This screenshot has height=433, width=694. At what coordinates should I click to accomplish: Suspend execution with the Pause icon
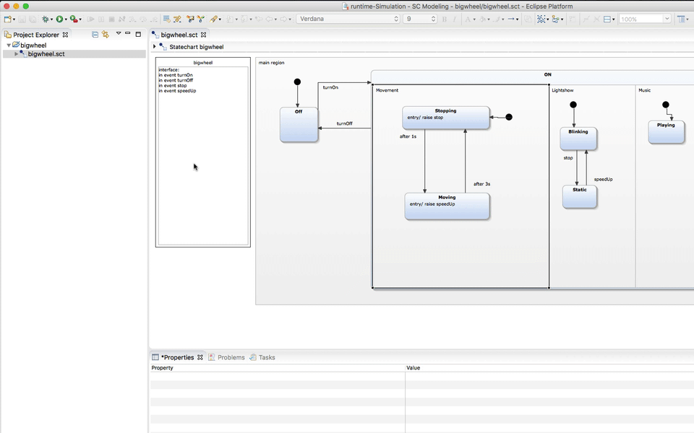(x=100, y=19)
